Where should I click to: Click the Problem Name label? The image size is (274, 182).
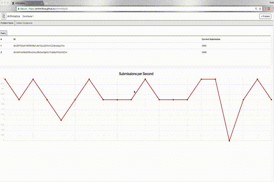coord(7,23)
